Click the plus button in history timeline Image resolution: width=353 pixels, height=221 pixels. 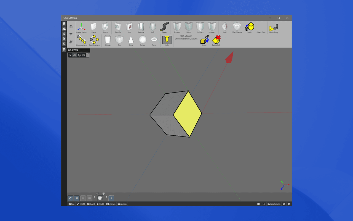(111, 198)
